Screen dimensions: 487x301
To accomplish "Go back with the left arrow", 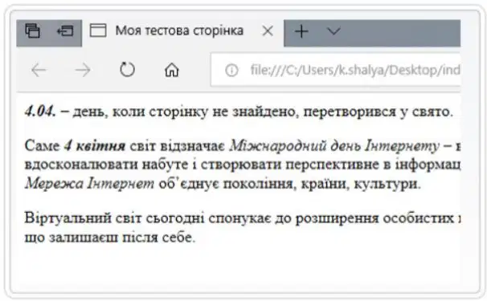I will pos(39,70).
